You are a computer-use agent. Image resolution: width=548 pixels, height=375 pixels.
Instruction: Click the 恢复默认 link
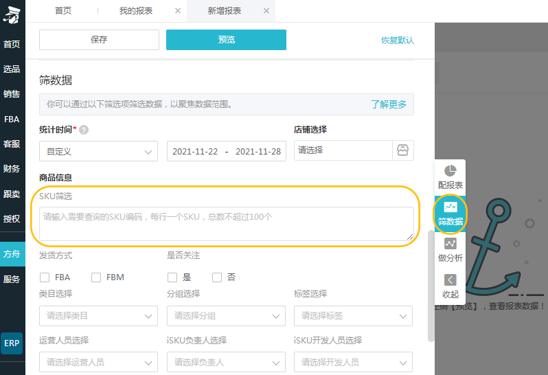click(398, 41)
